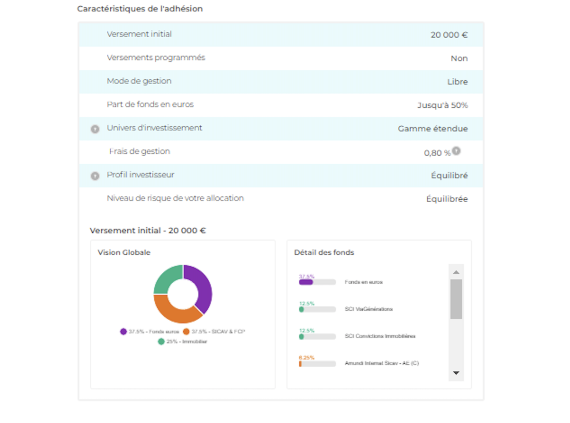
Task: Click the fund list scrollbar thumb
Action: [x=456, y=299]
